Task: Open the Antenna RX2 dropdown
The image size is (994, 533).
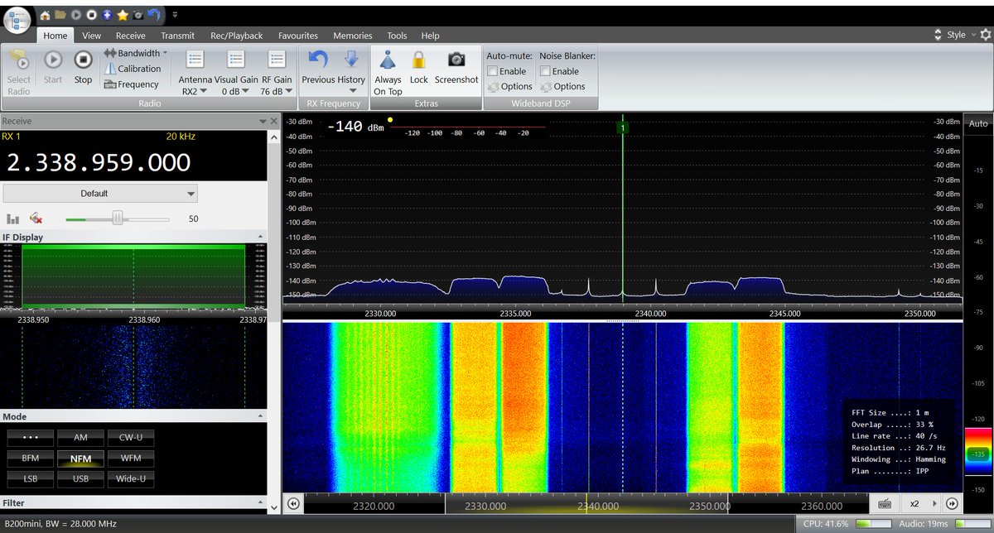Action: 195,72
